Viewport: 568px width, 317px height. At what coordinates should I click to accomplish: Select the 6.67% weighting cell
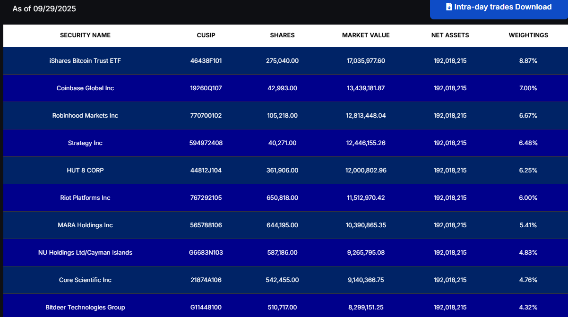pyautogui.click(x=528, y=116)
